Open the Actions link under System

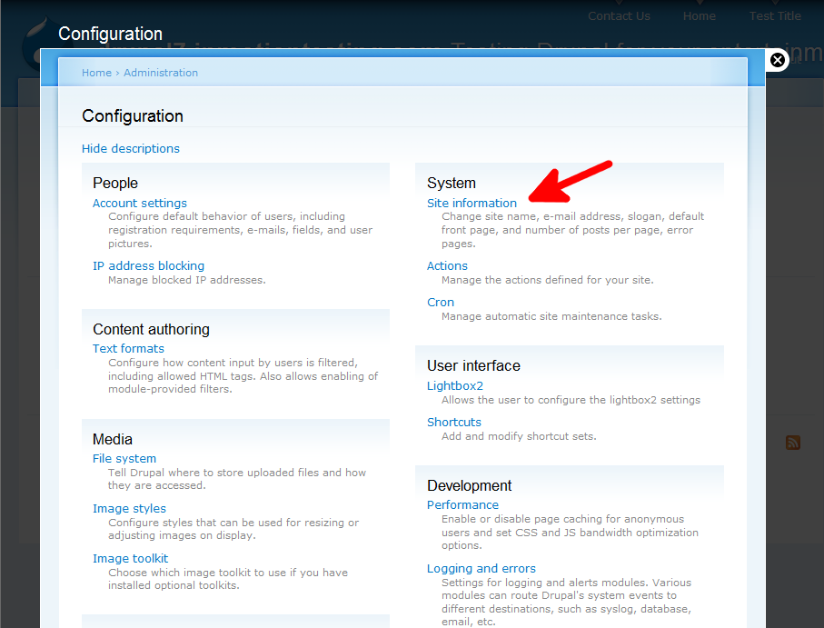(x=447, y=266)
